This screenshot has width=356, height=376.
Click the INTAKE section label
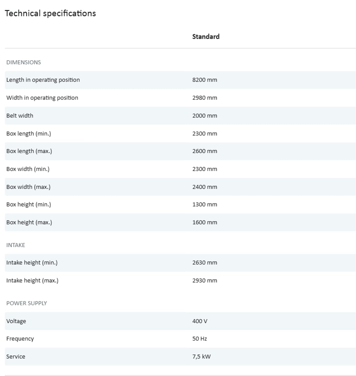[16, 245]
